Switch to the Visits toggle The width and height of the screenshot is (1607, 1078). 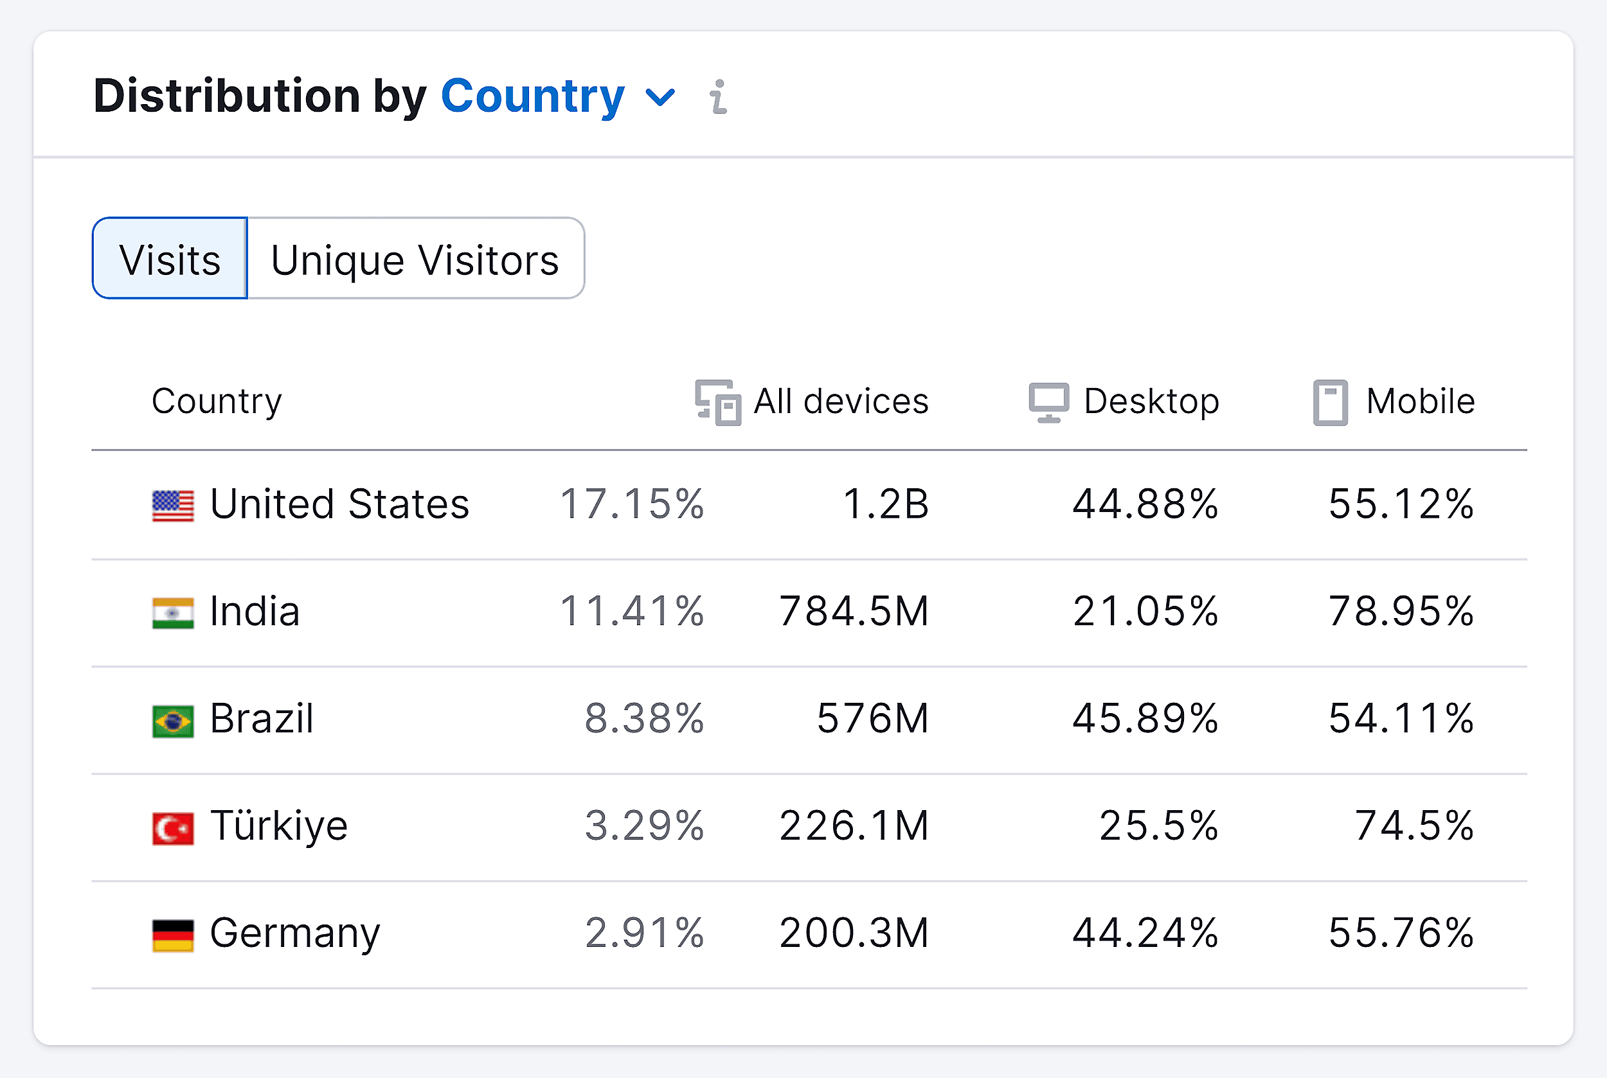coord(170,259)
